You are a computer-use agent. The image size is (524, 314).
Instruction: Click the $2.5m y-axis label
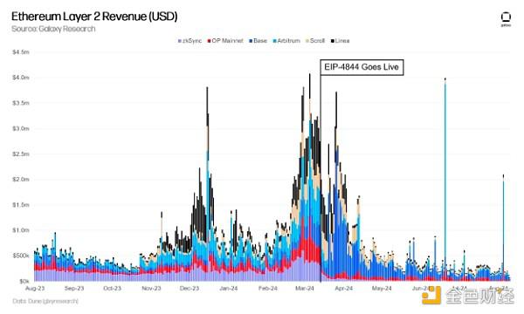[x=21, y=154]
